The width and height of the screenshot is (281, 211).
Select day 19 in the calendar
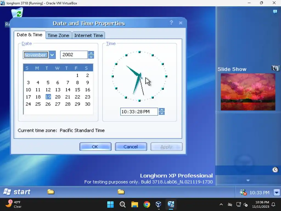pyautogui.click(x=48, y=97)
